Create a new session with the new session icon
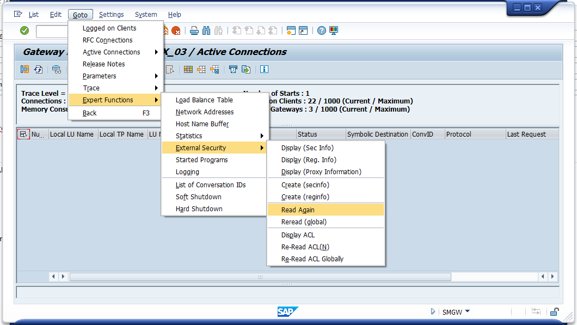Screen dimensions: 577x325 pos(290,30)
